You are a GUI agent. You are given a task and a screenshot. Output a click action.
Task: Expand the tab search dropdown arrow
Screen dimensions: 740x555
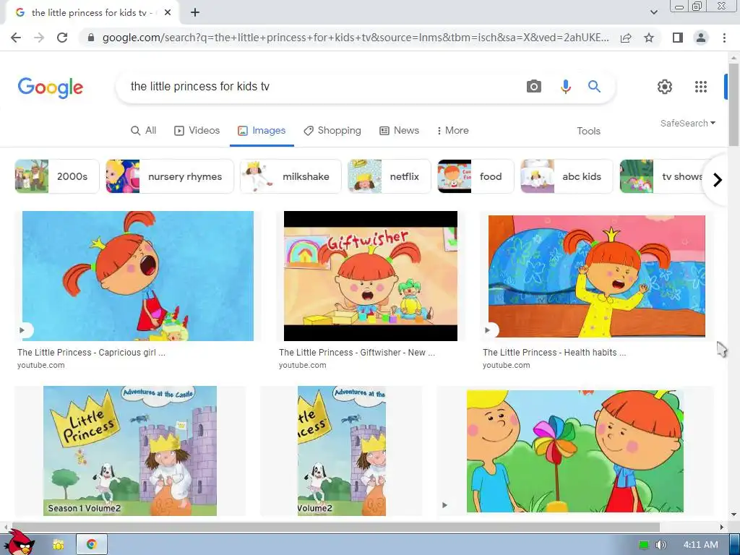click(653, 13)
